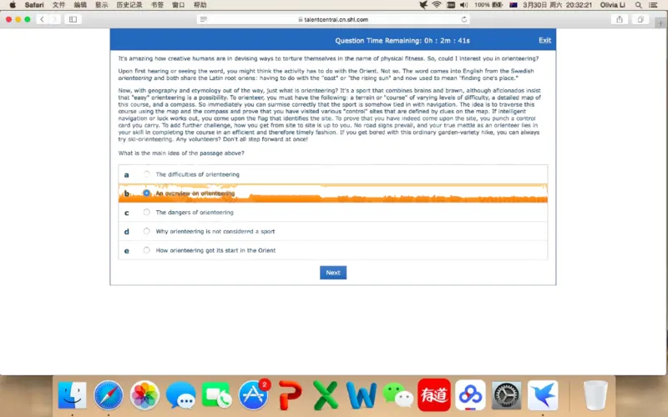Screen dimensions: 668x417
Task: Click the Safari back navigation arrow
Action: pyautogui.click(x=43, y=19)
